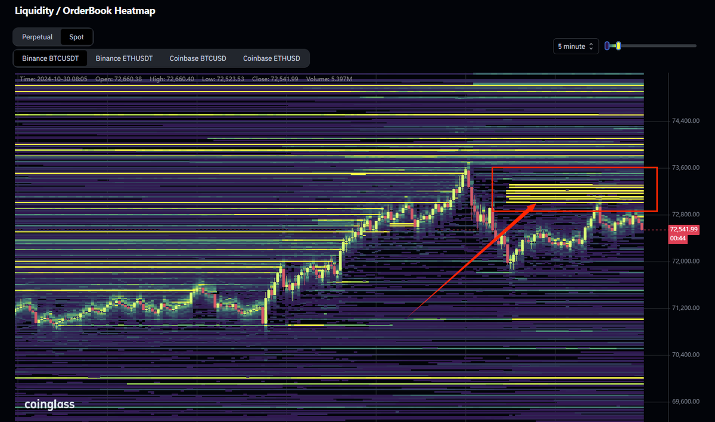Click the Open: 72,660.38 value

[118, 79]
